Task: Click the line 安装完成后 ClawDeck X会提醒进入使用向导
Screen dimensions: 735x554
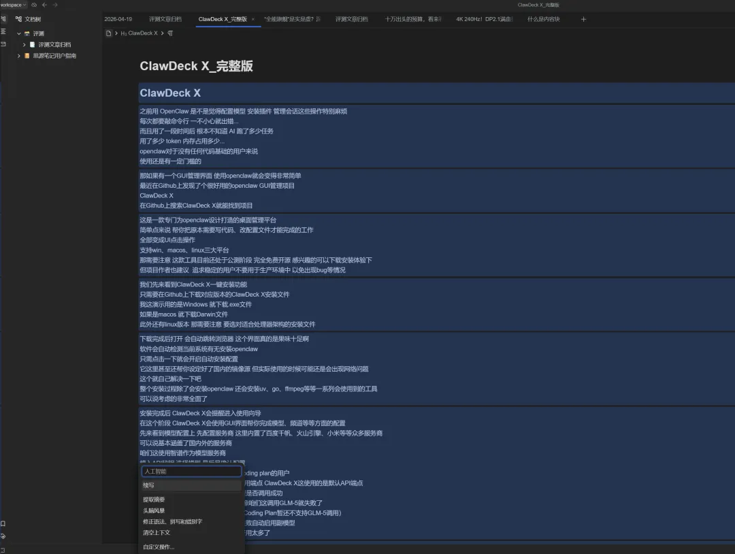Action: [x=200, y=413]
